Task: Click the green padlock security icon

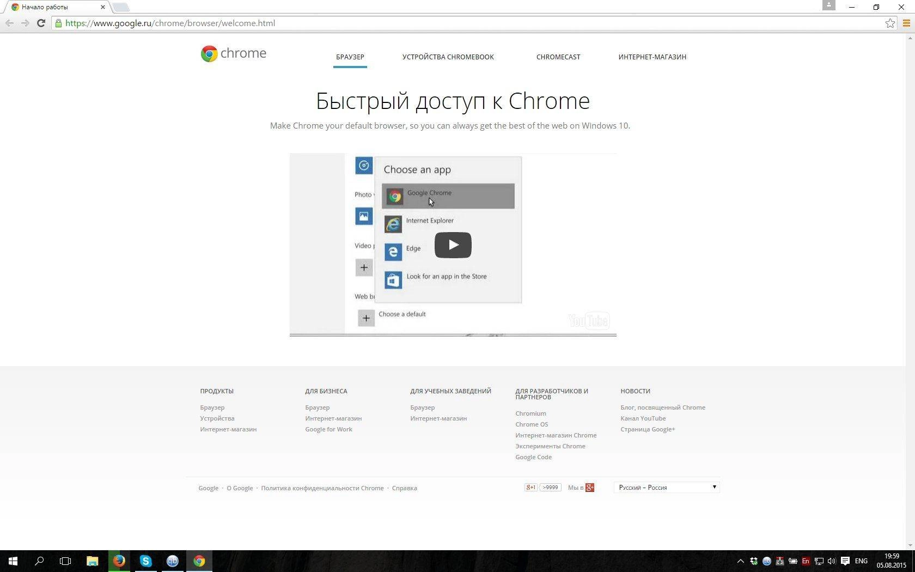Action: [58, 23]
